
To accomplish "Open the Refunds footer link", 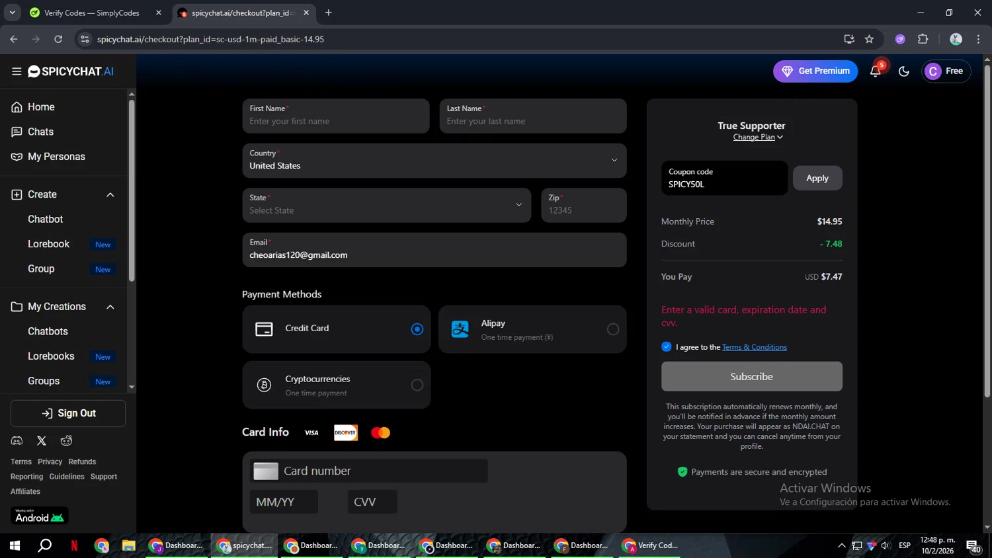I will (82, 461).
